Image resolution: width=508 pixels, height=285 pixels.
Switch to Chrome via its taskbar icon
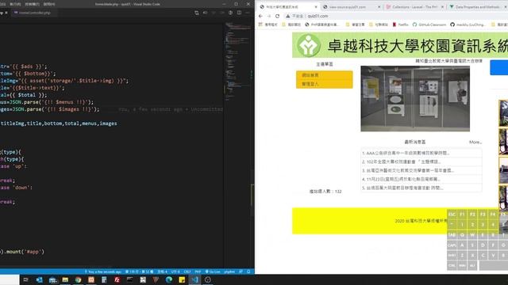coord(78,279)
